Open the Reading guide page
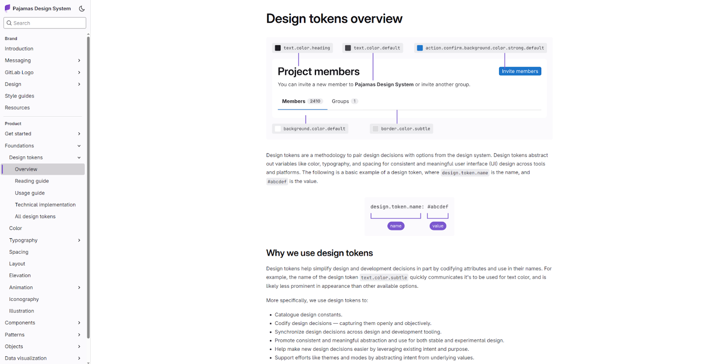Viewport: 726px width, 364px height. 32,181
